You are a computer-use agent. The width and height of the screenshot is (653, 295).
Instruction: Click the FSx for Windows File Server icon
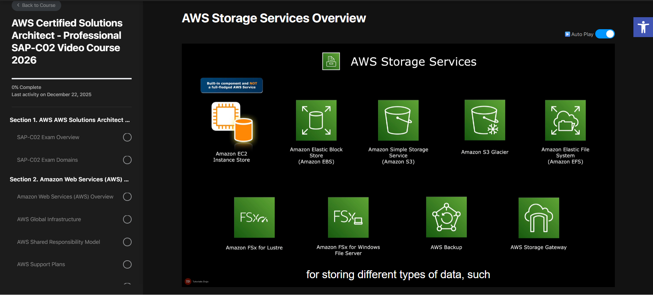click(348, 217)
